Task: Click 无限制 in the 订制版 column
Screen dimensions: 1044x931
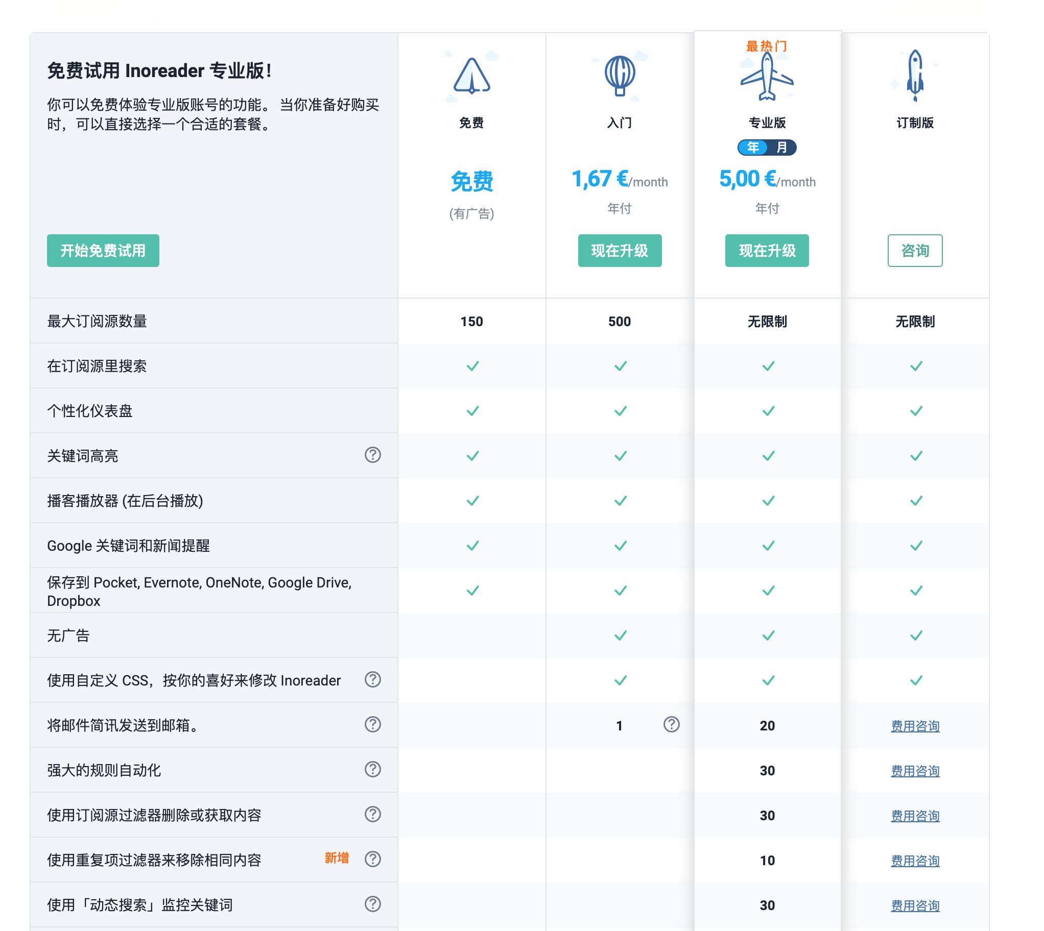Action: click(915, 322)
